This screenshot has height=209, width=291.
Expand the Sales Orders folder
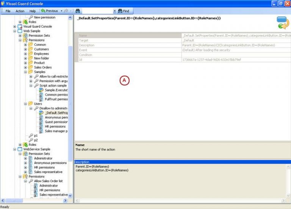click(25, 67)
